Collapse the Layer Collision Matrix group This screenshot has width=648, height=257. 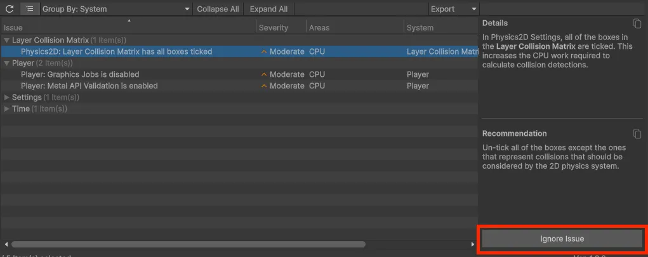coord(7,41)
